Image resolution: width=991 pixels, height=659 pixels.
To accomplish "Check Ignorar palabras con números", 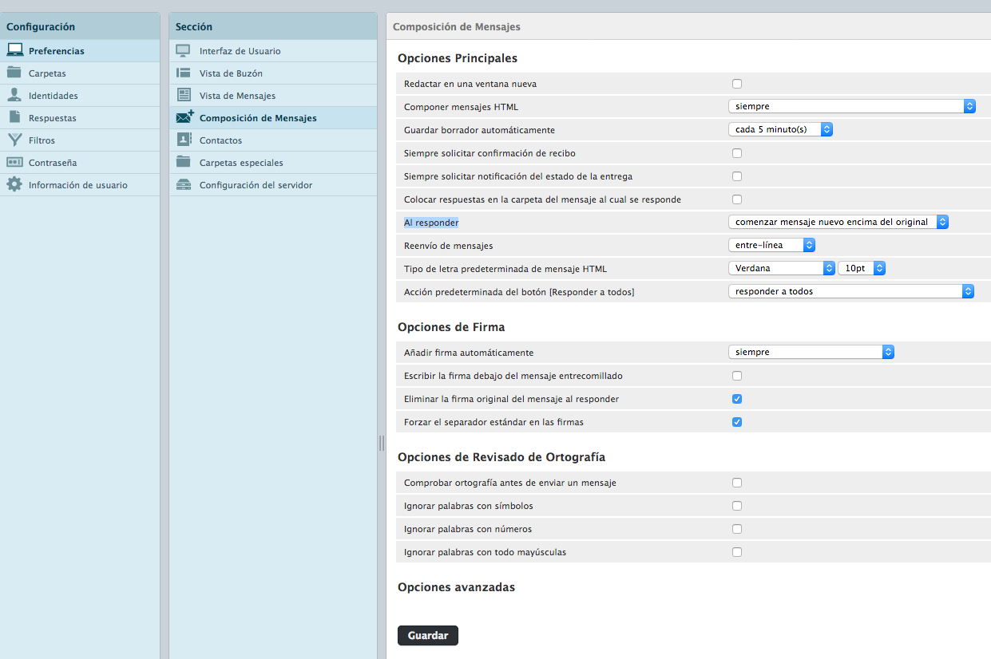I will tap(737, 529).
